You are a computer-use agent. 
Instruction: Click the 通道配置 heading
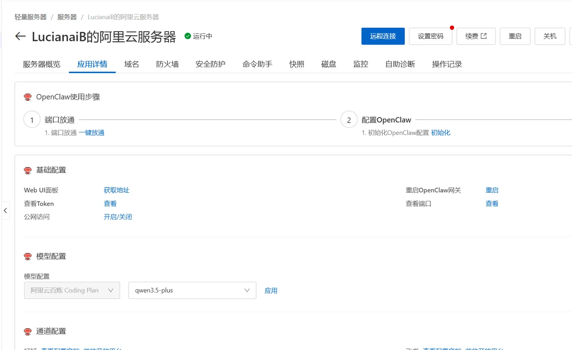click(x=51, y=331)
